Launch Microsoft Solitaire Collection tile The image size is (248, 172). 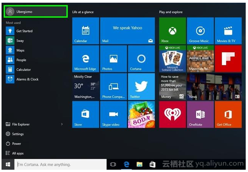pyautogui.click(x=172, y=59)
